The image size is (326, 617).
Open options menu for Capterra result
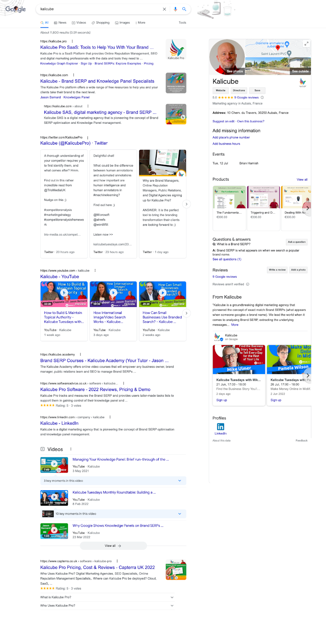tap(117, 561)
